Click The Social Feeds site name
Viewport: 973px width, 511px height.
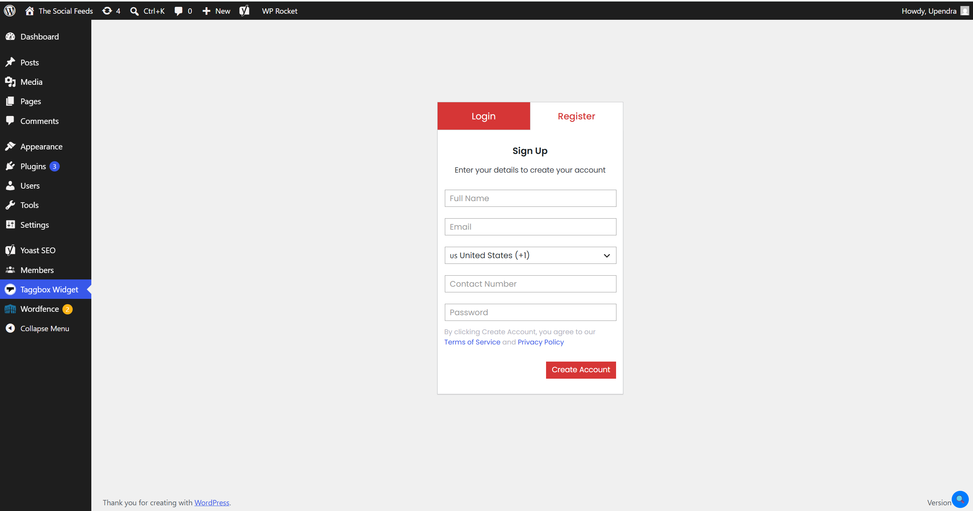pyautogui.click(x=66, y=11)
